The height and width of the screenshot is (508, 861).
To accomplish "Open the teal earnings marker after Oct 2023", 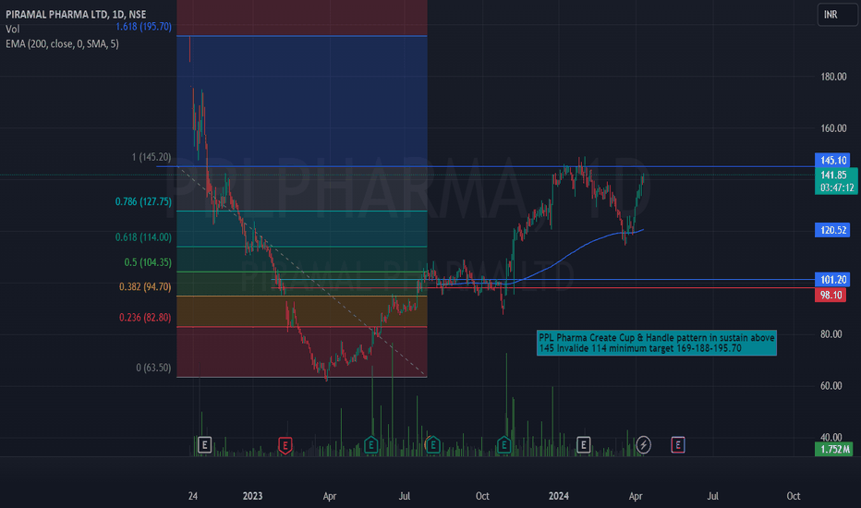I will [x=503, y=445].
